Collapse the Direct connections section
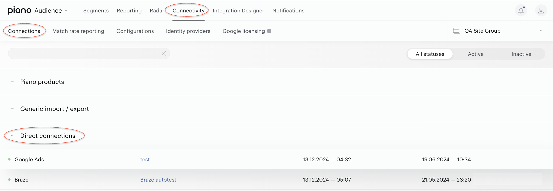 point(12,136)
